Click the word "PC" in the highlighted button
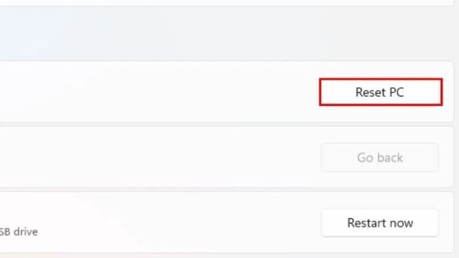Screen dimensions: 459x258 tap(396, 92)
